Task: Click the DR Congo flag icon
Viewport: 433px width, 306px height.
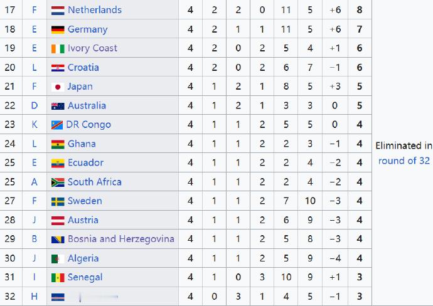Action: [x=57, y=125]
